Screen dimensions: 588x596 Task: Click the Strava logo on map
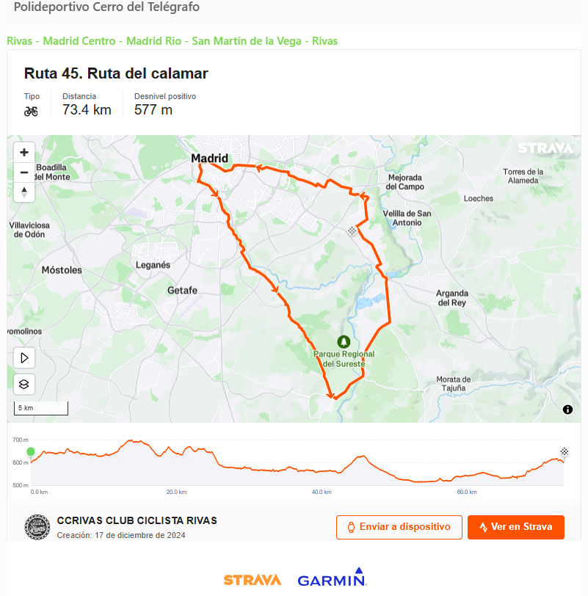545,148
